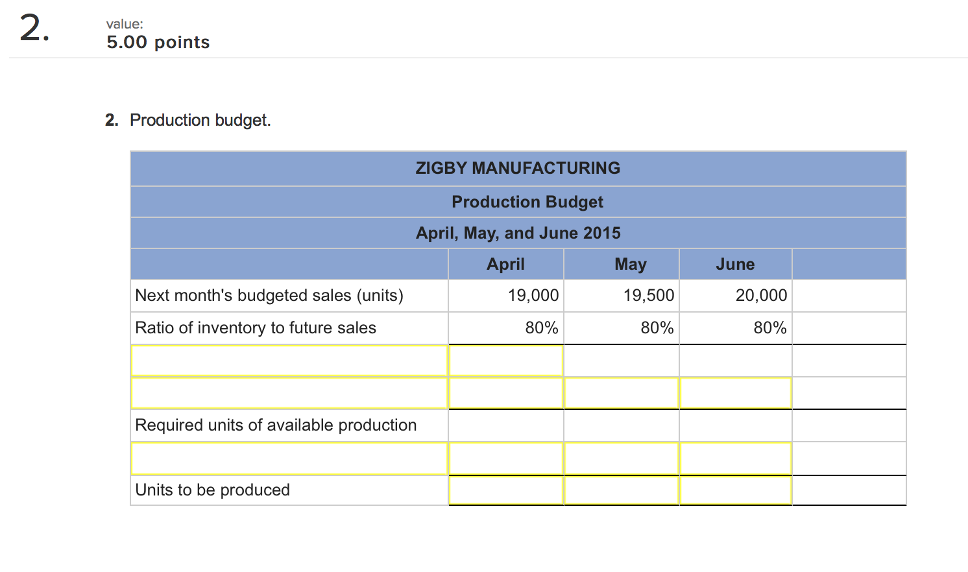Select May input directly above Units to be produced row
Screen dimensions: 968x572
[621, 459]
